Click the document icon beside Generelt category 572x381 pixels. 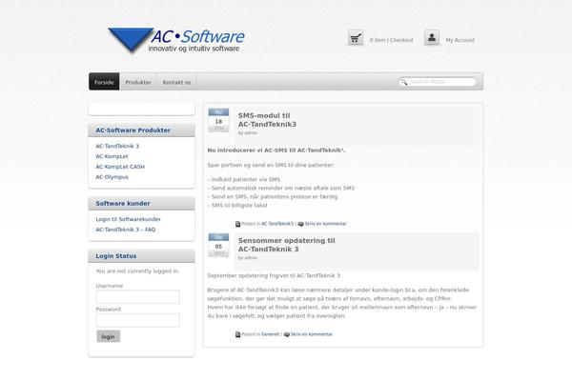point(237,334)
